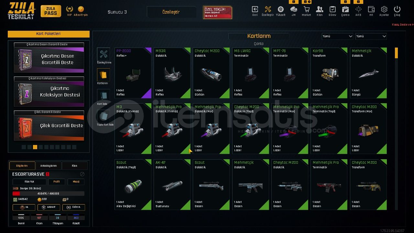Go to third card package carousel dot
The image size is (414, 233).
[35, 147]
